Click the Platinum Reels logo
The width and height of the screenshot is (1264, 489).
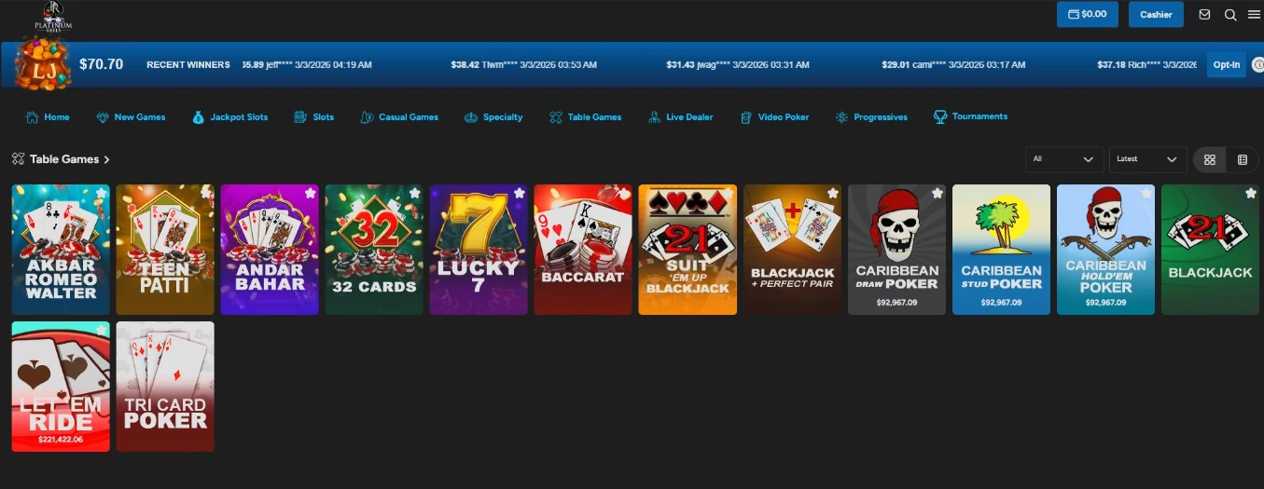coord(52,17)
